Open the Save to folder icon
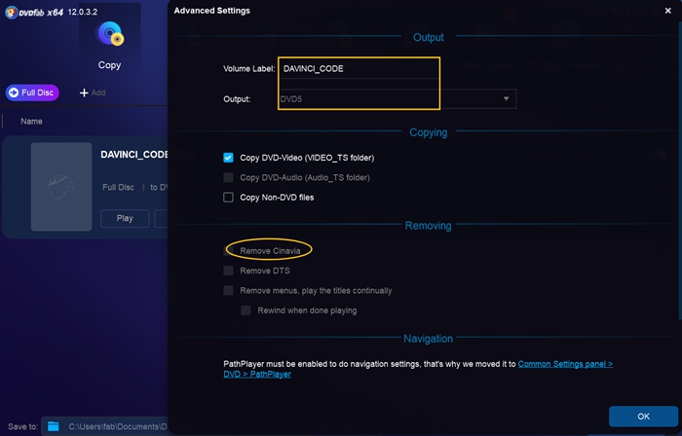The height and width of the screenshot is (436, 682). [53, 426]
